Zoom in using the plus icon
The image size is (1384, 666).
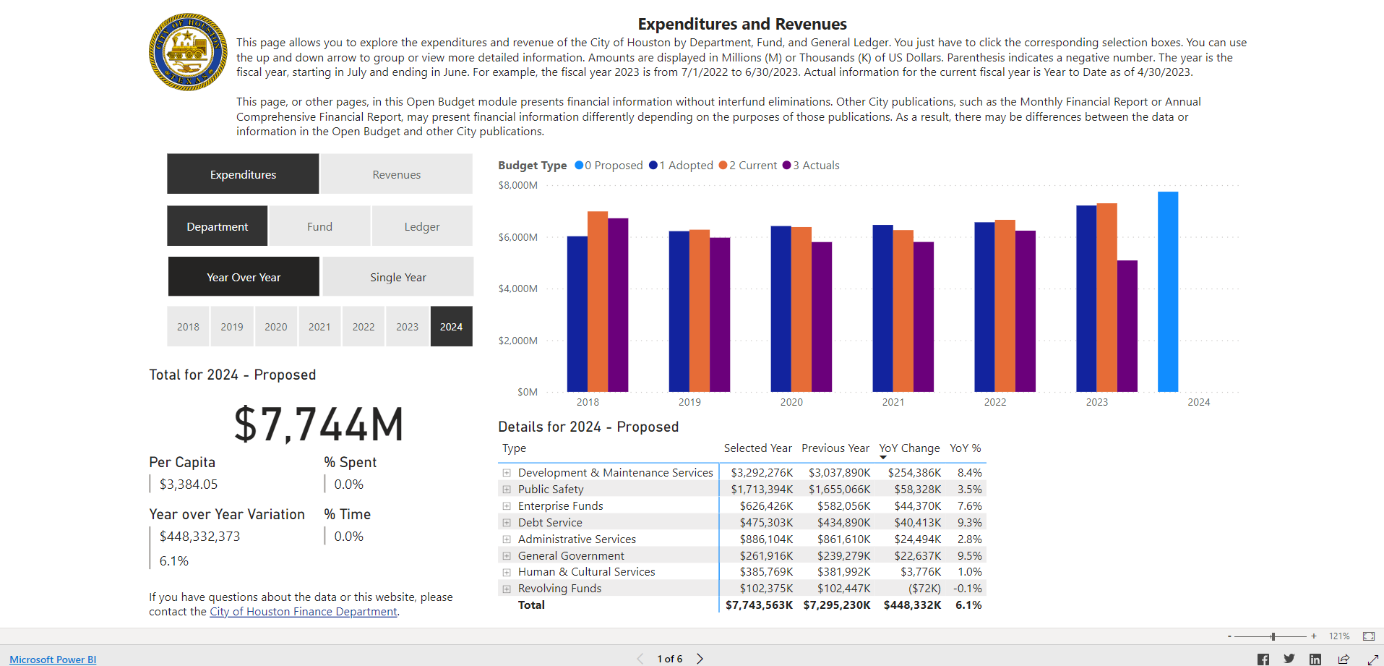coord(1313,636)
